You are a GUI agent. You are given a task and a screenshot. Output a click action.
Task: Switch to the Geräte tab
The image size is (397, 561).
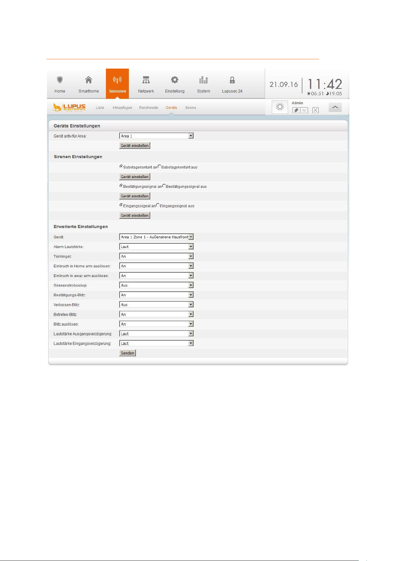pos(171,108)
